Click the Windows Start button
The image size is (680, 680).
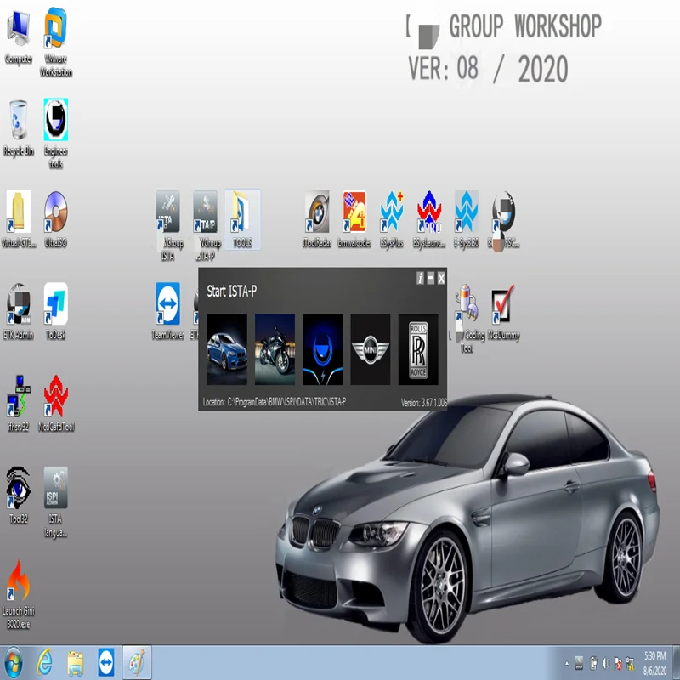click(14, 662)
